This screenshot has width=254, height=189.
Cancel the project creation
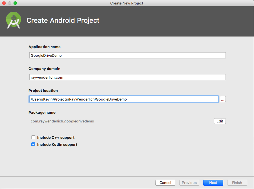pyautogui.click(x=165, y=183)
